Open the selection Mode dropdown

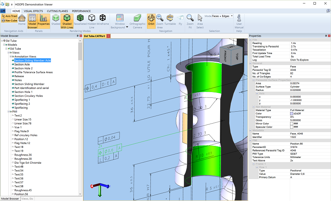(223, 16)
